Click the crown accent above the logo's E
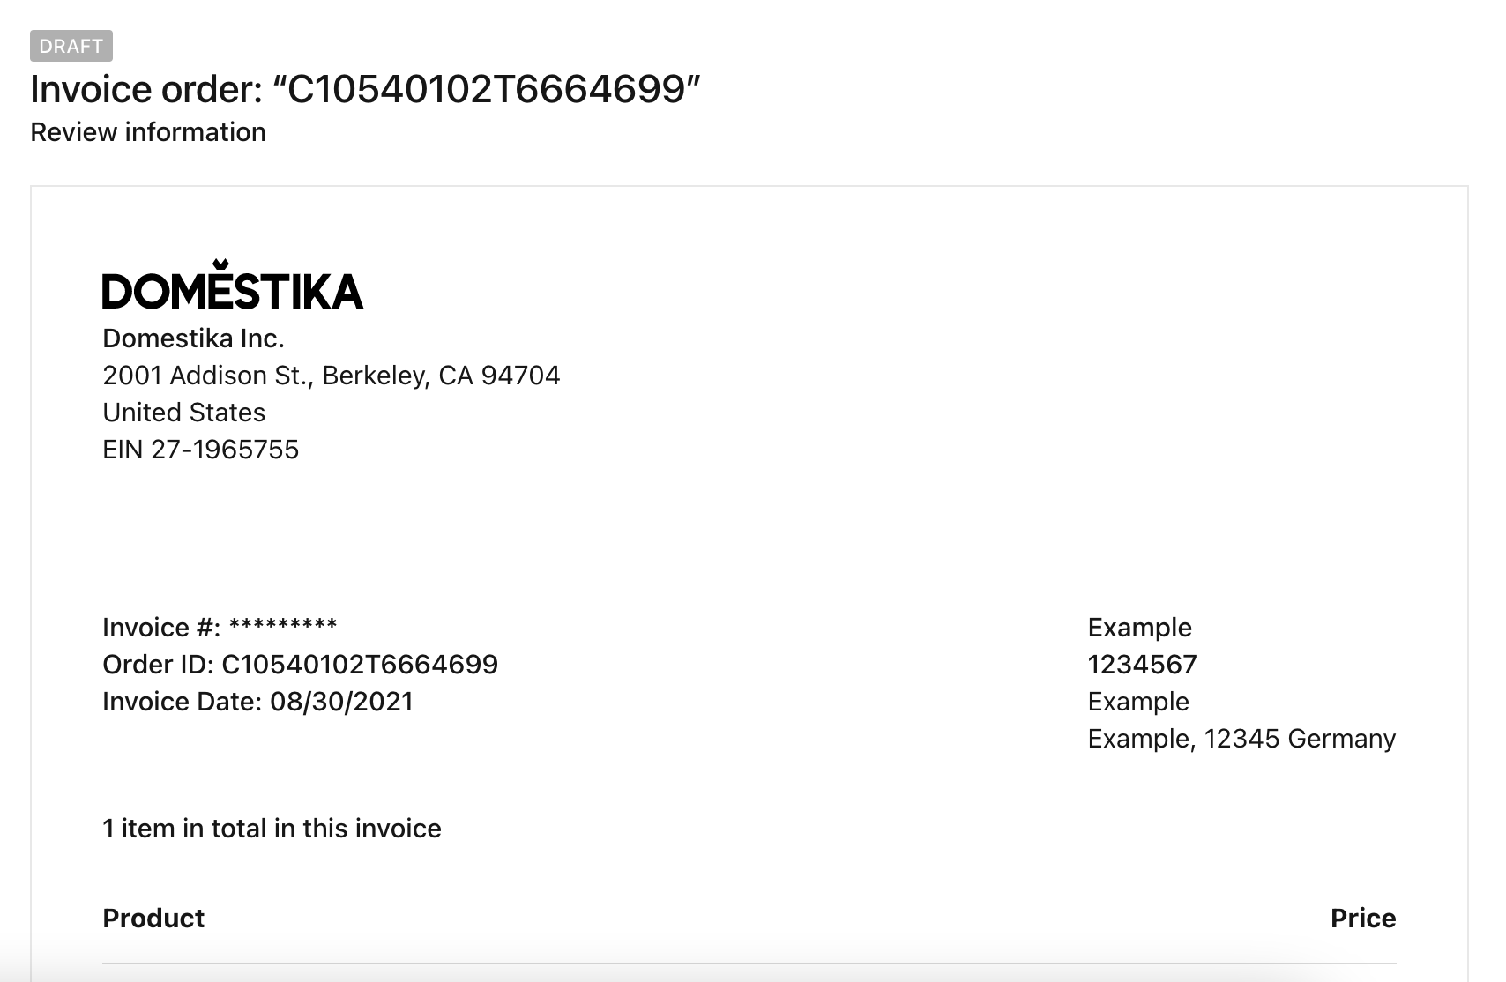This screenshot has height=982, width=1506. pyautogui.click(x=220, y=264)
